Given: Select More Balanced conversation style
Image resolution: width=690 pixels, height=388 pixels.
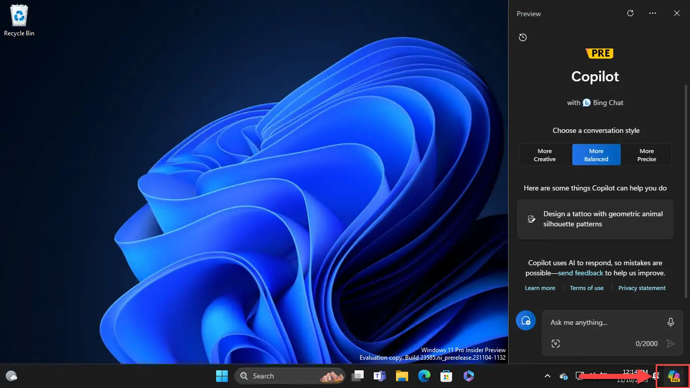Looking at the screenshot, I should (x=596, y=155).
